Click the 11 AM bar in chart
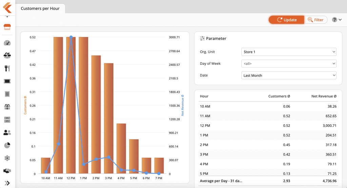 tap(58, 105)
